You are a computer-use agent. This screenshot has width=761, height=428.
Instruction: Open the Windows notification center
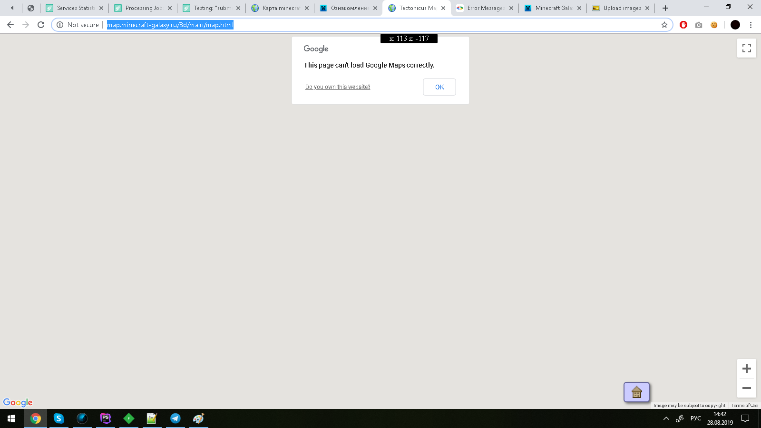[x=745, y=418]
